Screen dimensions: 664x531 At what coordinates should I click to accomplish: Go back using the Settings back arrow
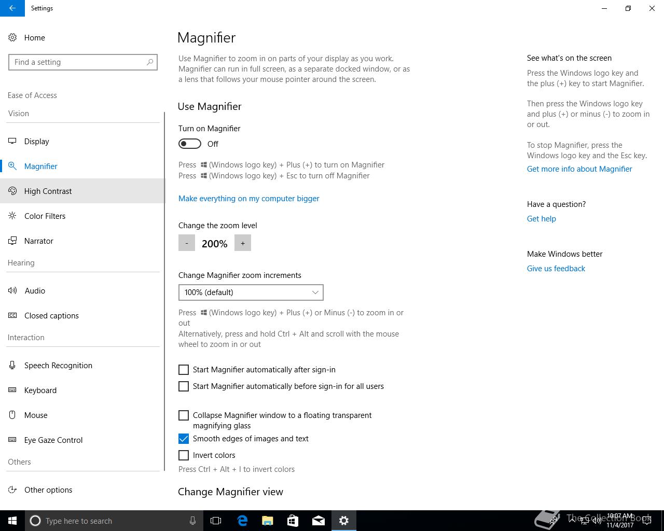(12, 8)
